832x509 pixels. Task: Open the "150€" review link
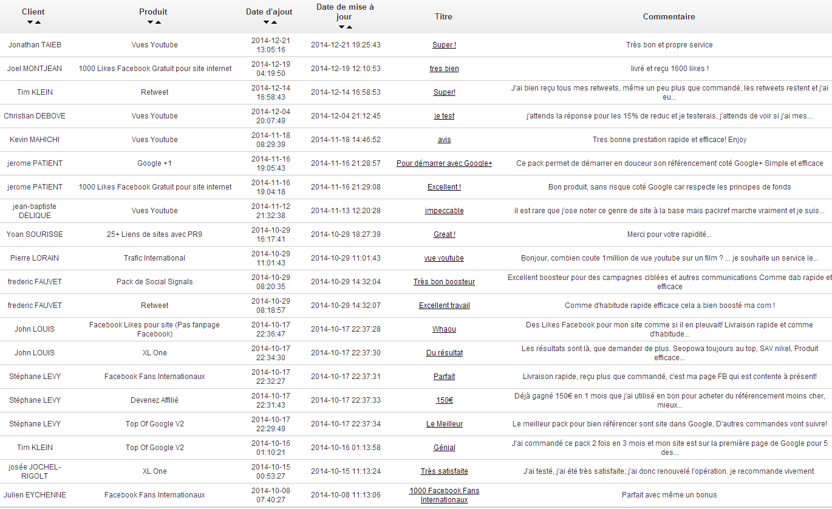pos(444,400)
